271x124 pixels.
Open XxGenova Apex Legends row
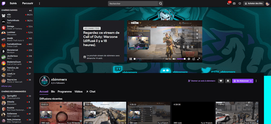pyautogui.click(x=17, y=115)
